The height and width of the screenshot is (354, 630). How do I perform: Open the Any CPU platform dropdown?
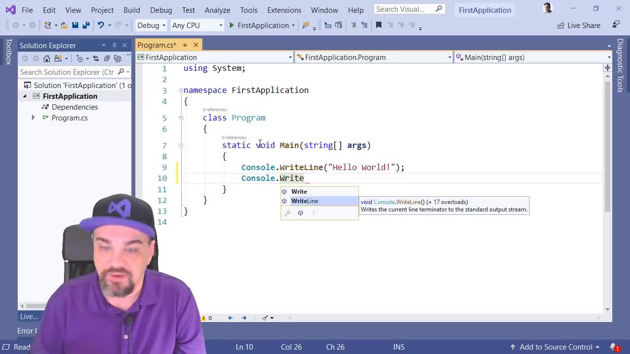(197, 25)
